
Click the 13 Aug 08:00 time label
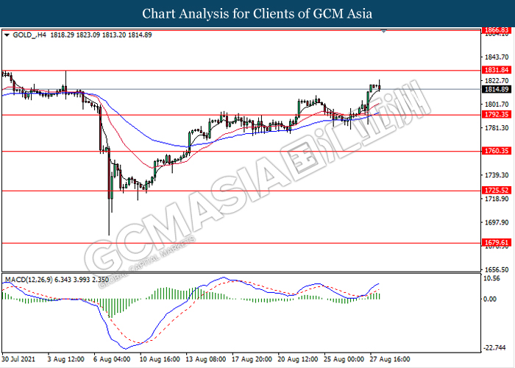[205, 359]
